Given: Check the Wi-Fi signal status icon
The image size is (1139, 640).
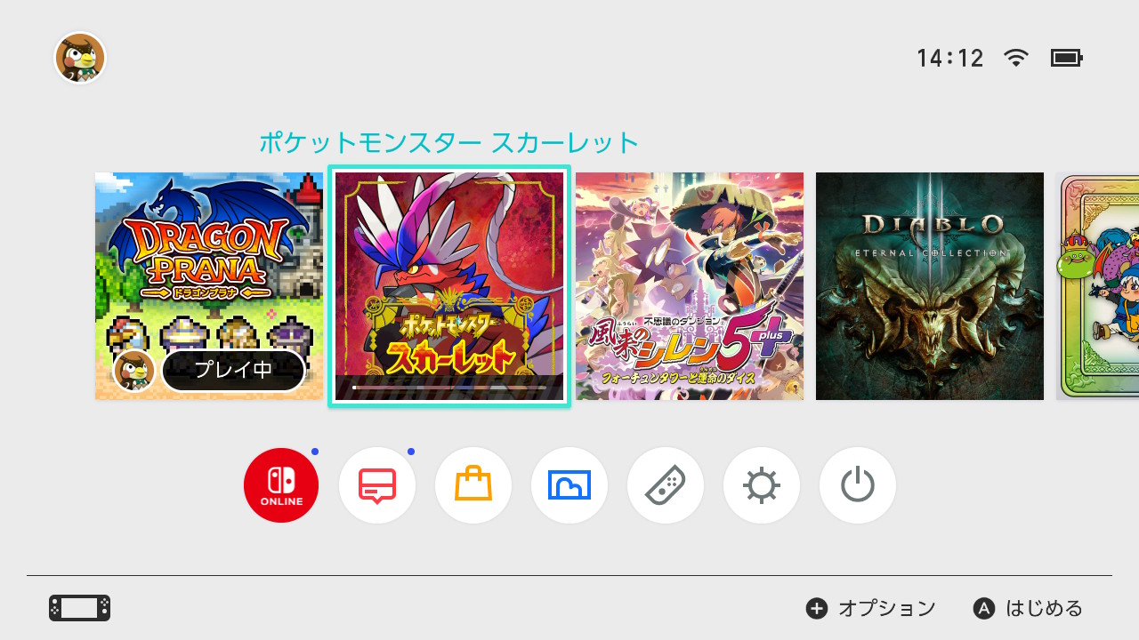Looking at the screenshot, I should [1015, 58].
